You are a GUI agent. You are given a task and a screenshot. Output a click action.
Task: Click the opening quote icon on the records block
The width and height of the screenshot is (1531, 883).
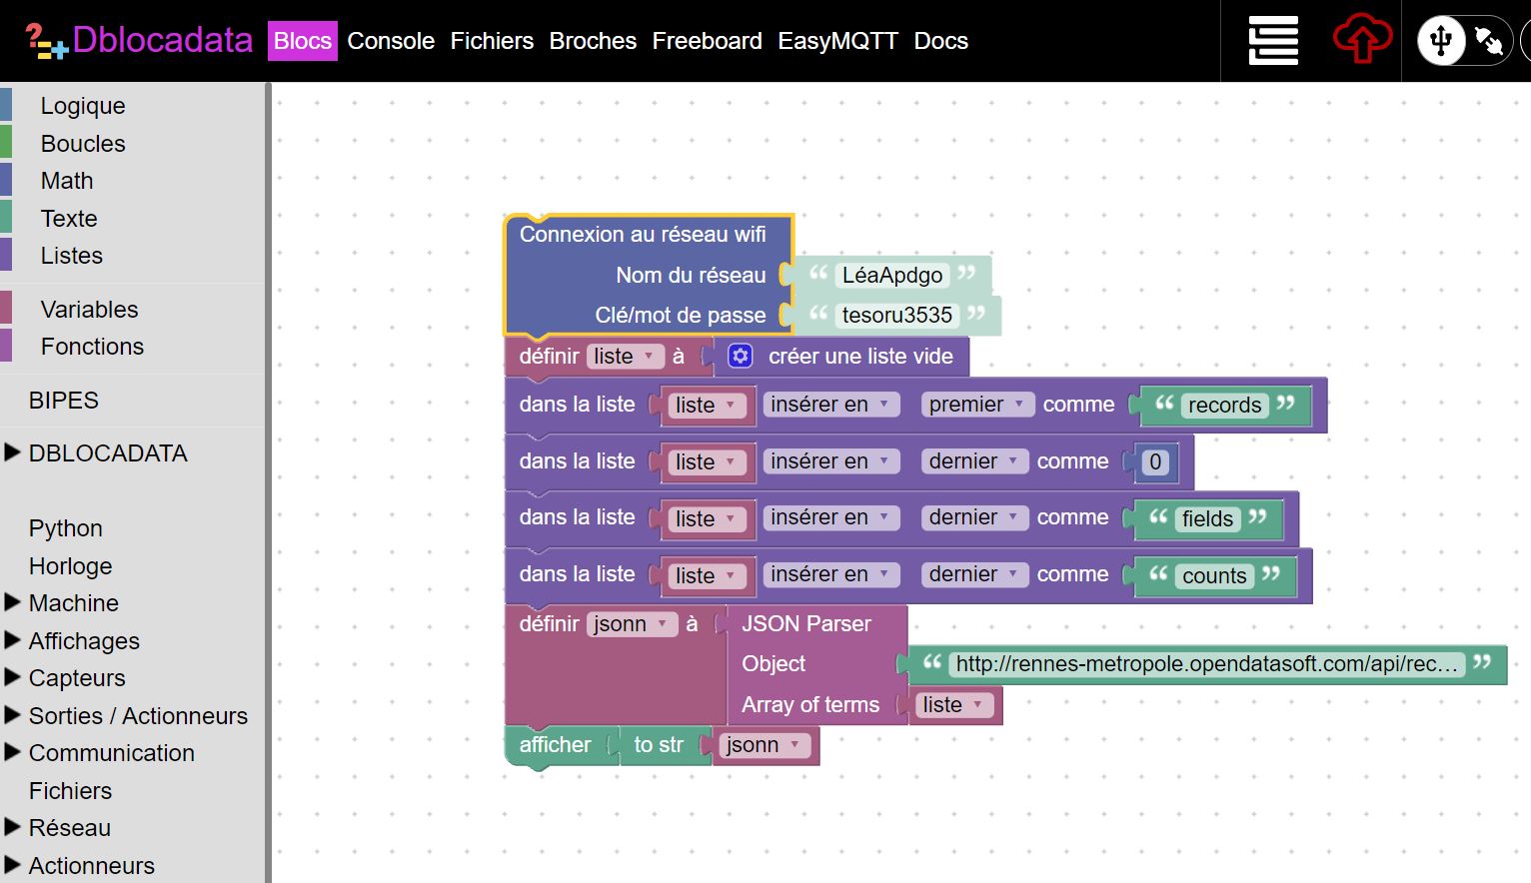[1164, 404]
